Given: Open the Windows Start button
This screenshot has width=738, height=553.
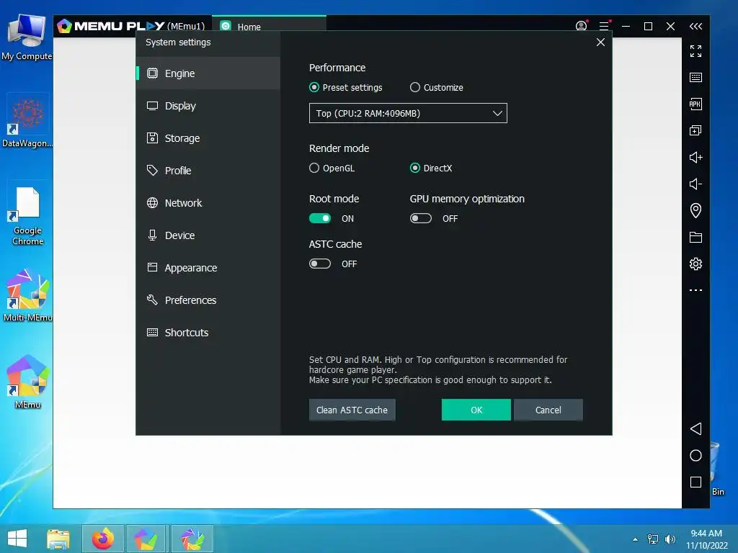Looking at the screenshot, I should coord(17,539).
